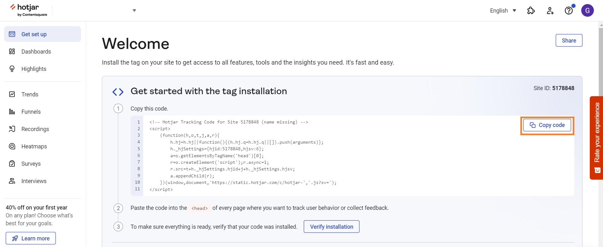The height and width of the screenshot is (247, 603).
Task: Open the integrations puzzle icon
Action: (x=531, y=11)
